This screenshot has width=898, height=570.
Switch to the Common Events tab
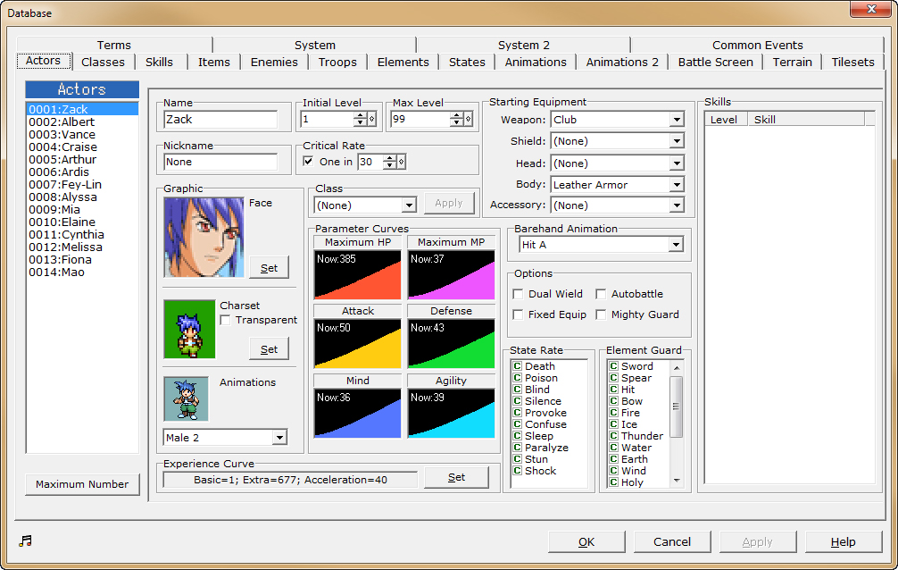pyautogui.click(x=757, y=45)
